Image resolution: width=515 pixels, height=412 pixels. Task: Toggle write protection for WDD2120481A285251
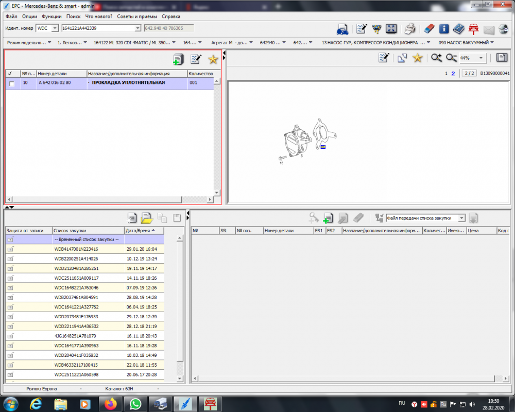click(x=10, y=269)
